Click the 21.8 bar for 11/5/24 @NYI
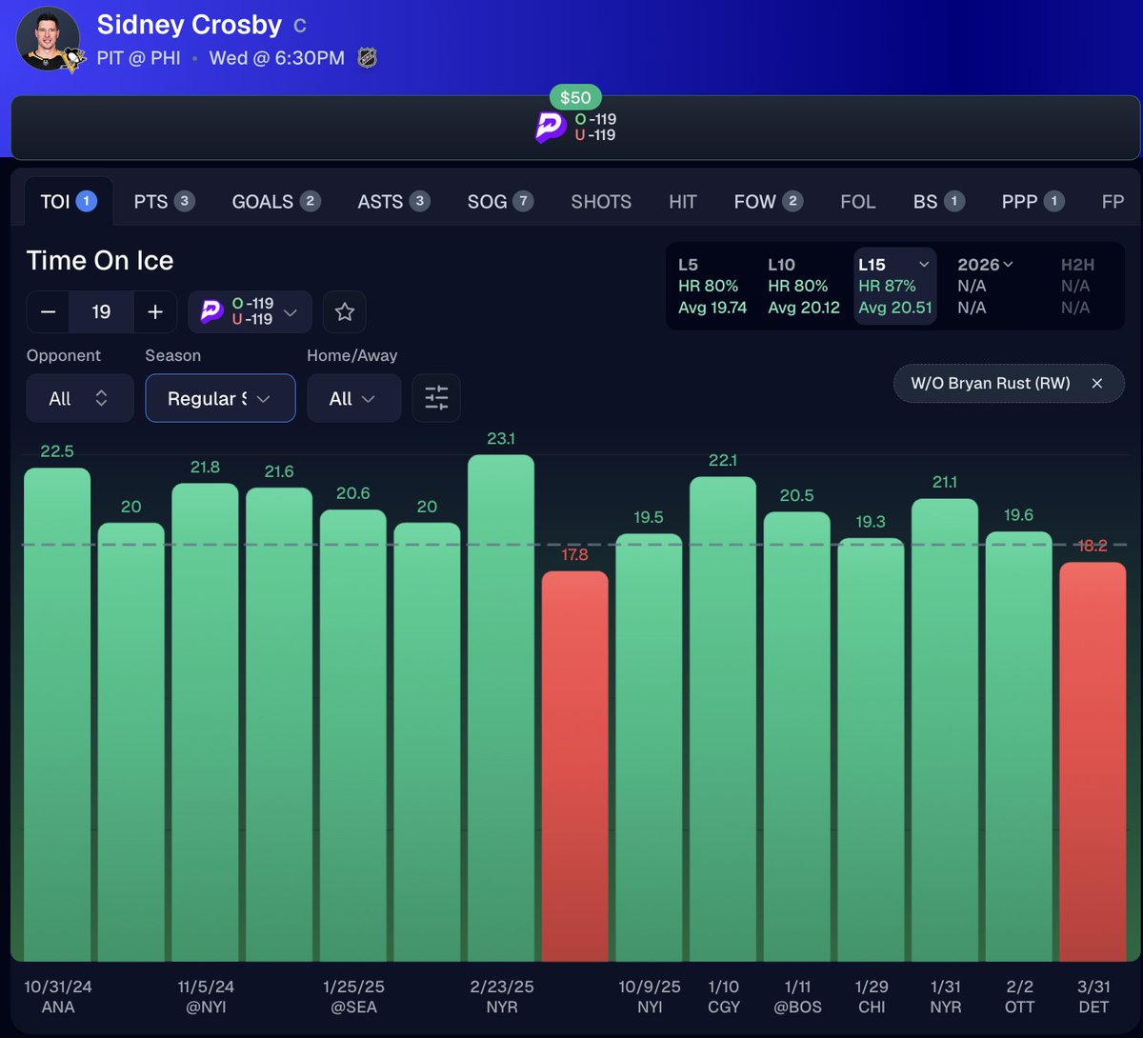Screen dimensions: 1143x1038 point(205,722)
